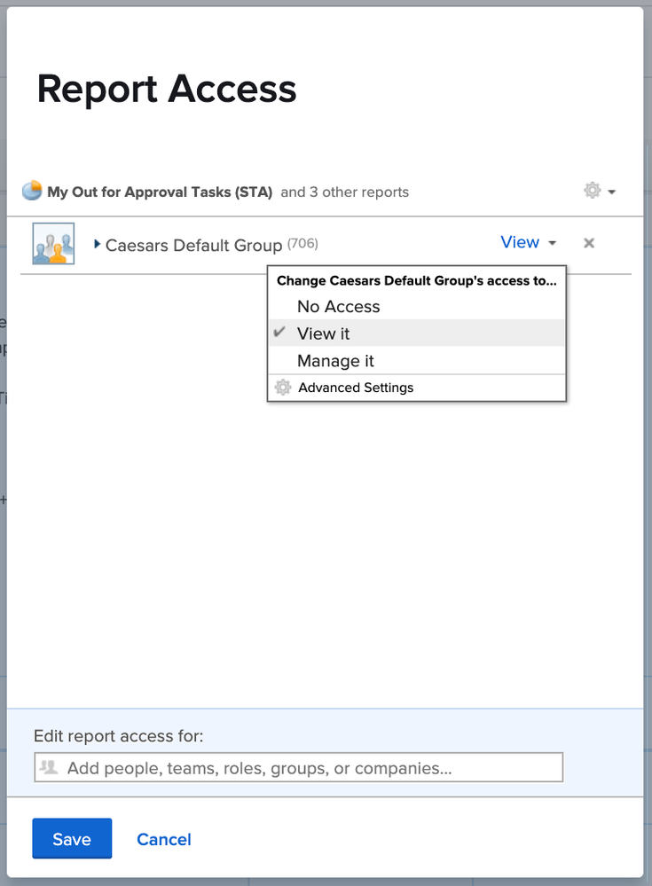Viewport: 652px width, 886px height.
Task: Click the pie chart report icon
Action: (32, 191)
